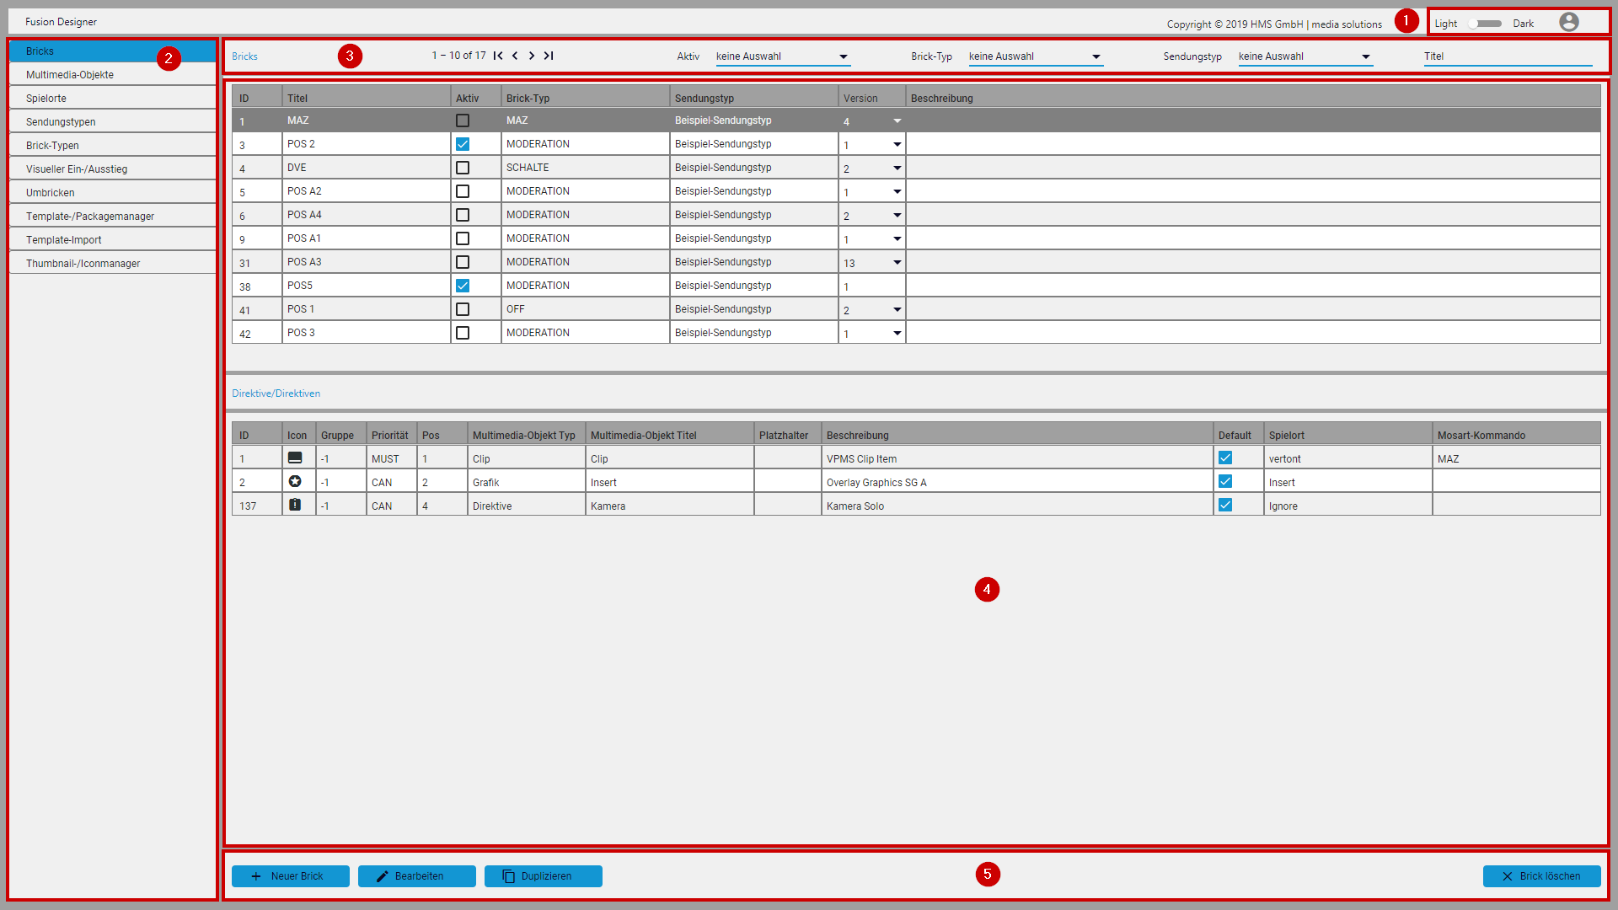This screenshot has width=1618, height=910.
Task: Open Multimedia-Objekte in sidebar
Action: pos(70,75)
